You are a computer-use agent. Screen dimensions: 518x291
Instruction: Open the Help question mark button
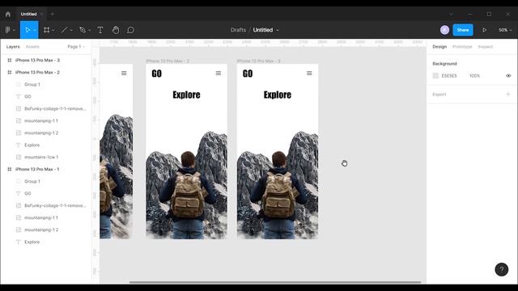click(502, 269)
